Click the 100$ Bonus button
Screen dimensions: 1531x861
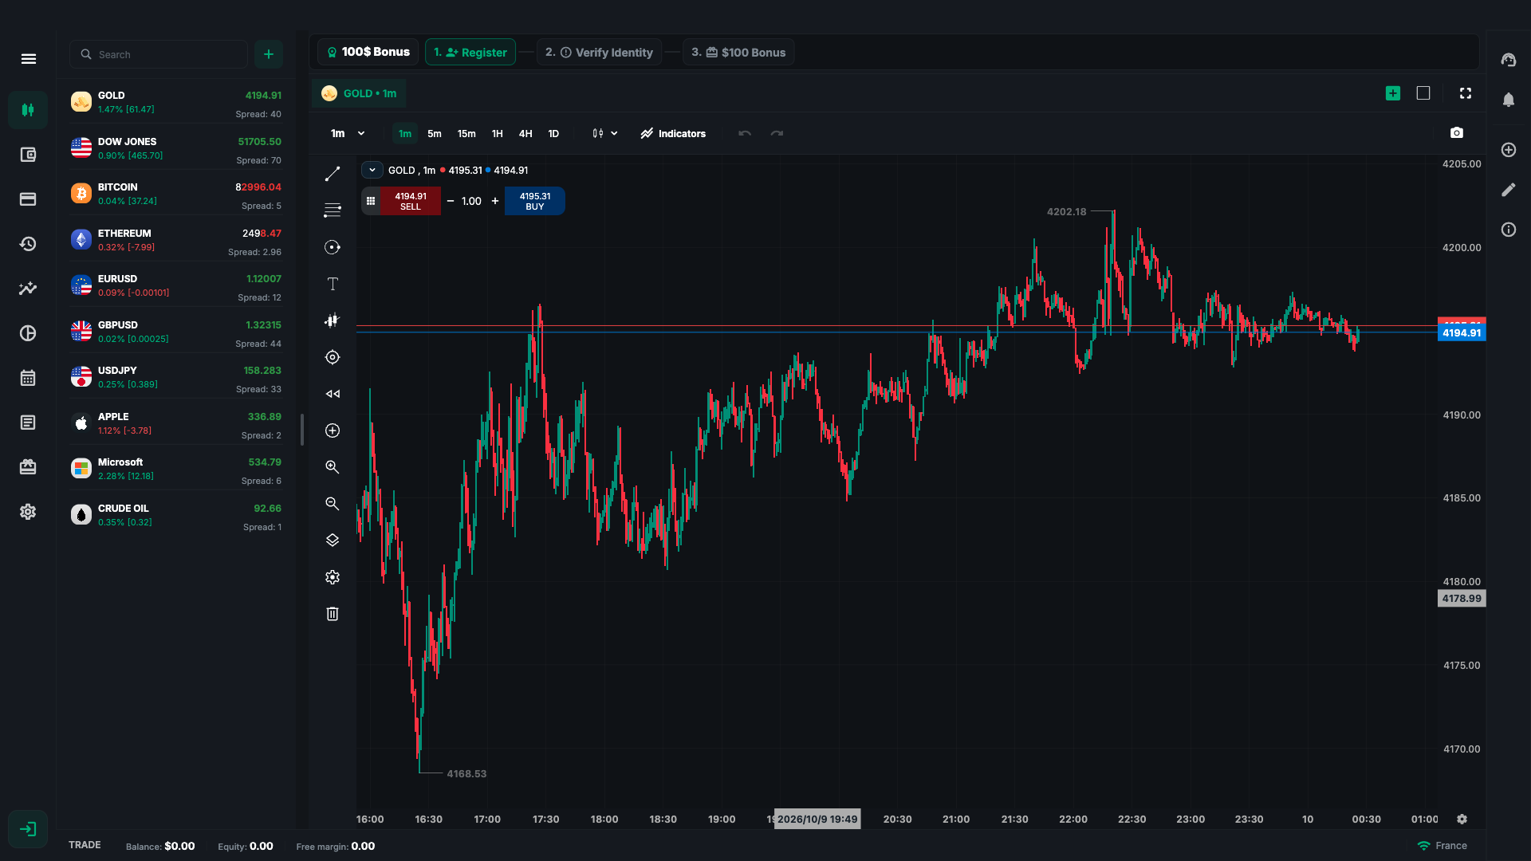pos(368,53)
